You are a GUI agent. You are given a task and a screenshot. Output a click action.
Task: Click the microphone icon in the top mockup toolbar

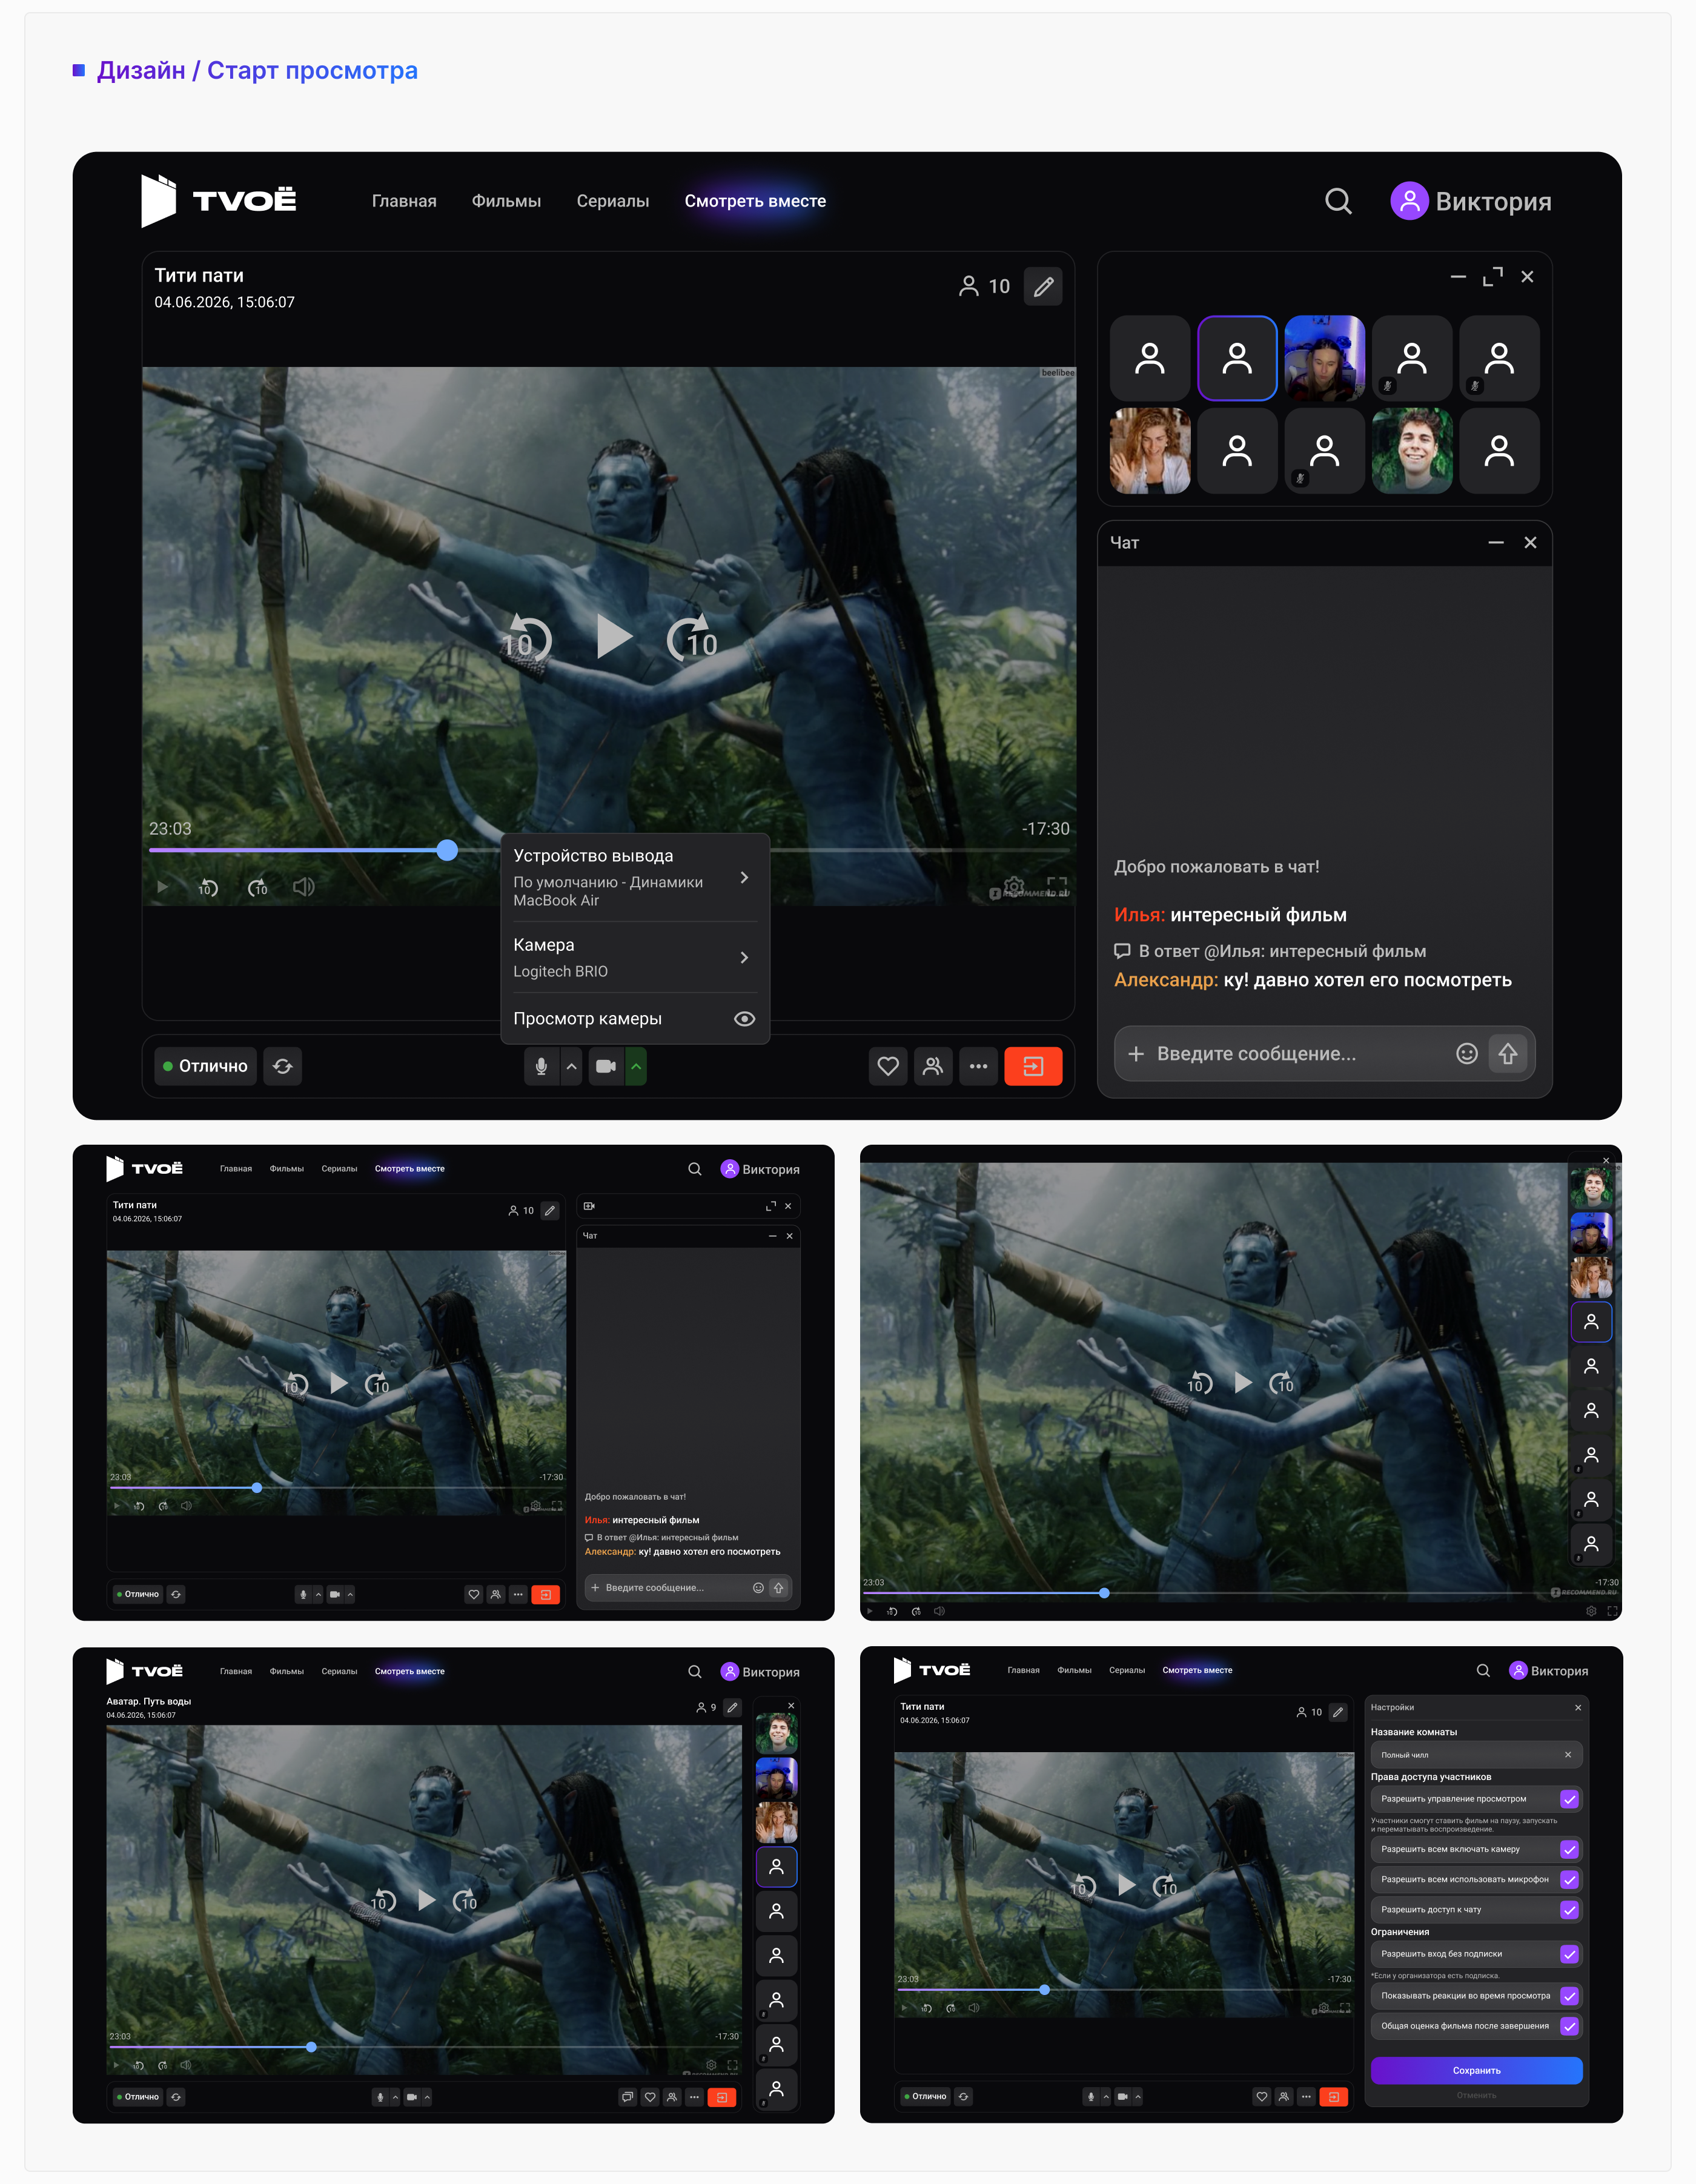[541, 1066]
